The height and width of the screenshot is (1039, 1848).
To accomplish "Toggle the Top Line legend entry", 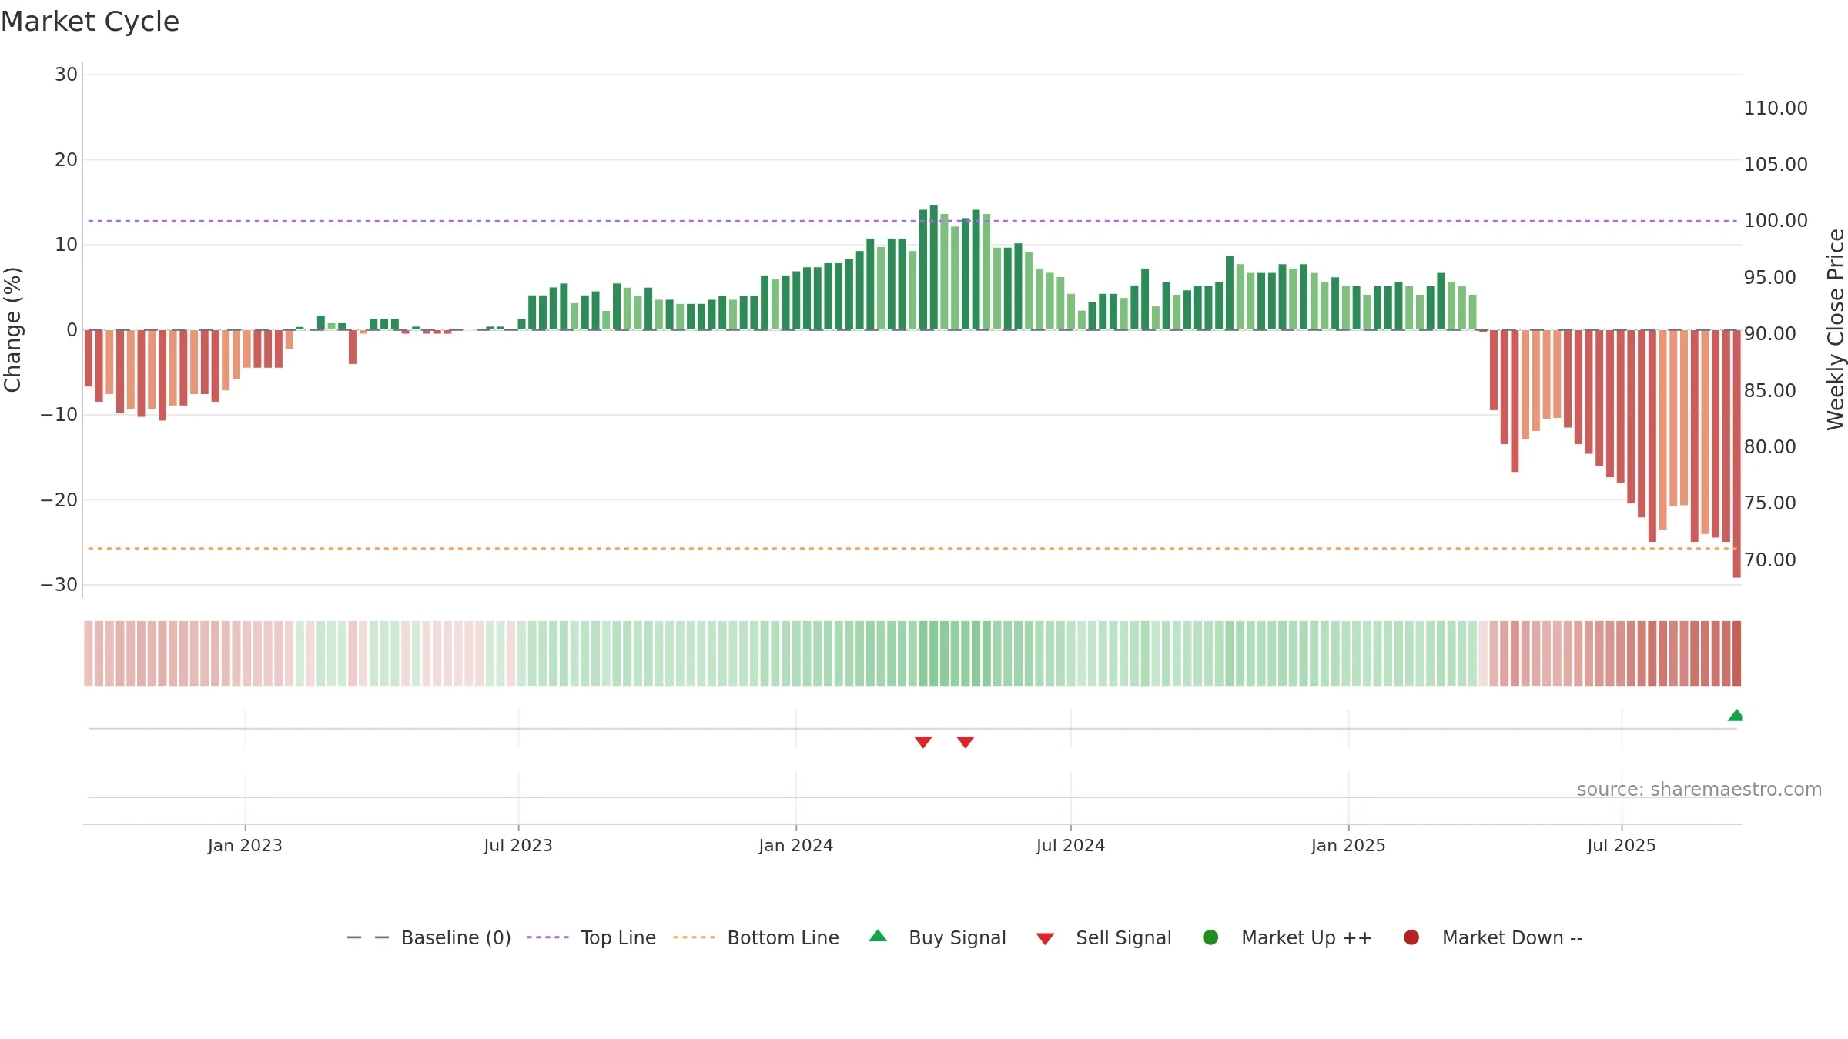I will pyautogui.click(x=591, y=937).
